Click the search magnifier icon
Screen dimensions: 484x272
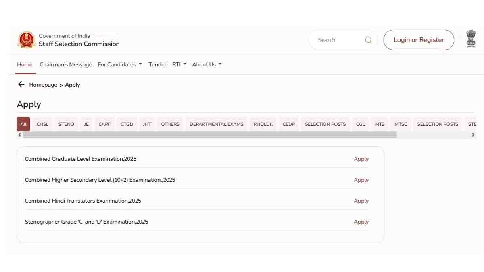pos(368,40)
